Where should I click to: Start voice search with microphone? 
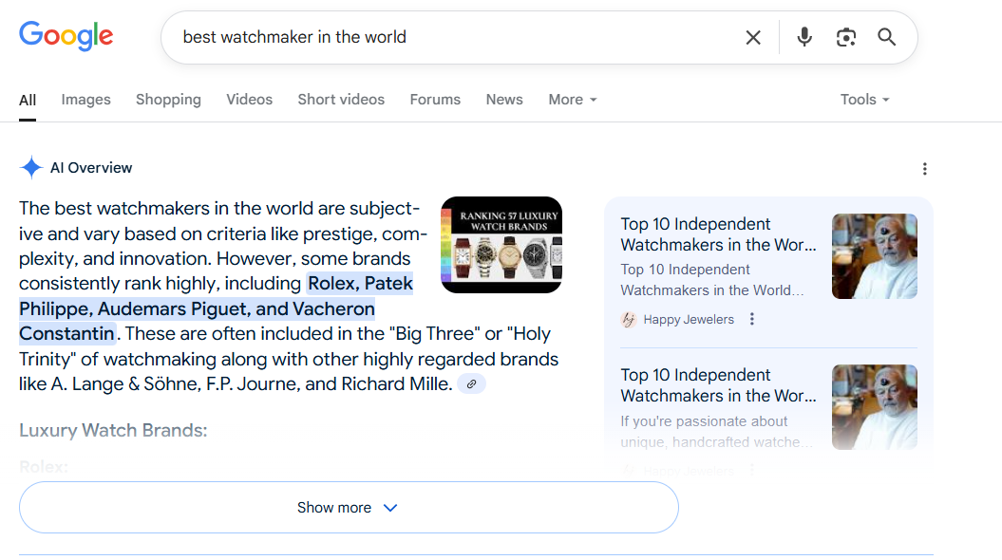(804, 37)
